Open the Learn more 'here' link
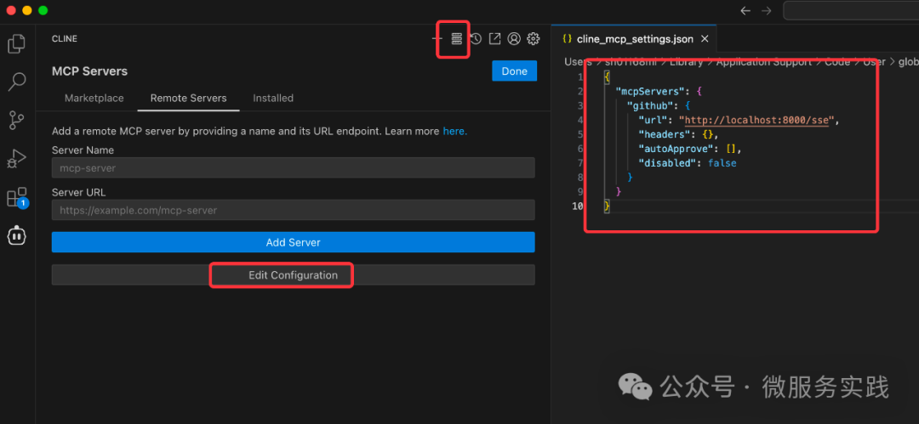The width and height of the screenshot is (919, 424). click(x=454, y=131)
